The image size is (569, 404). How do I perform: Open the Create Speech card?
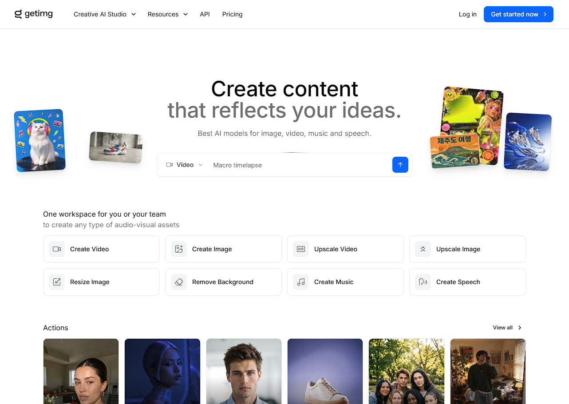pos(467,282)
